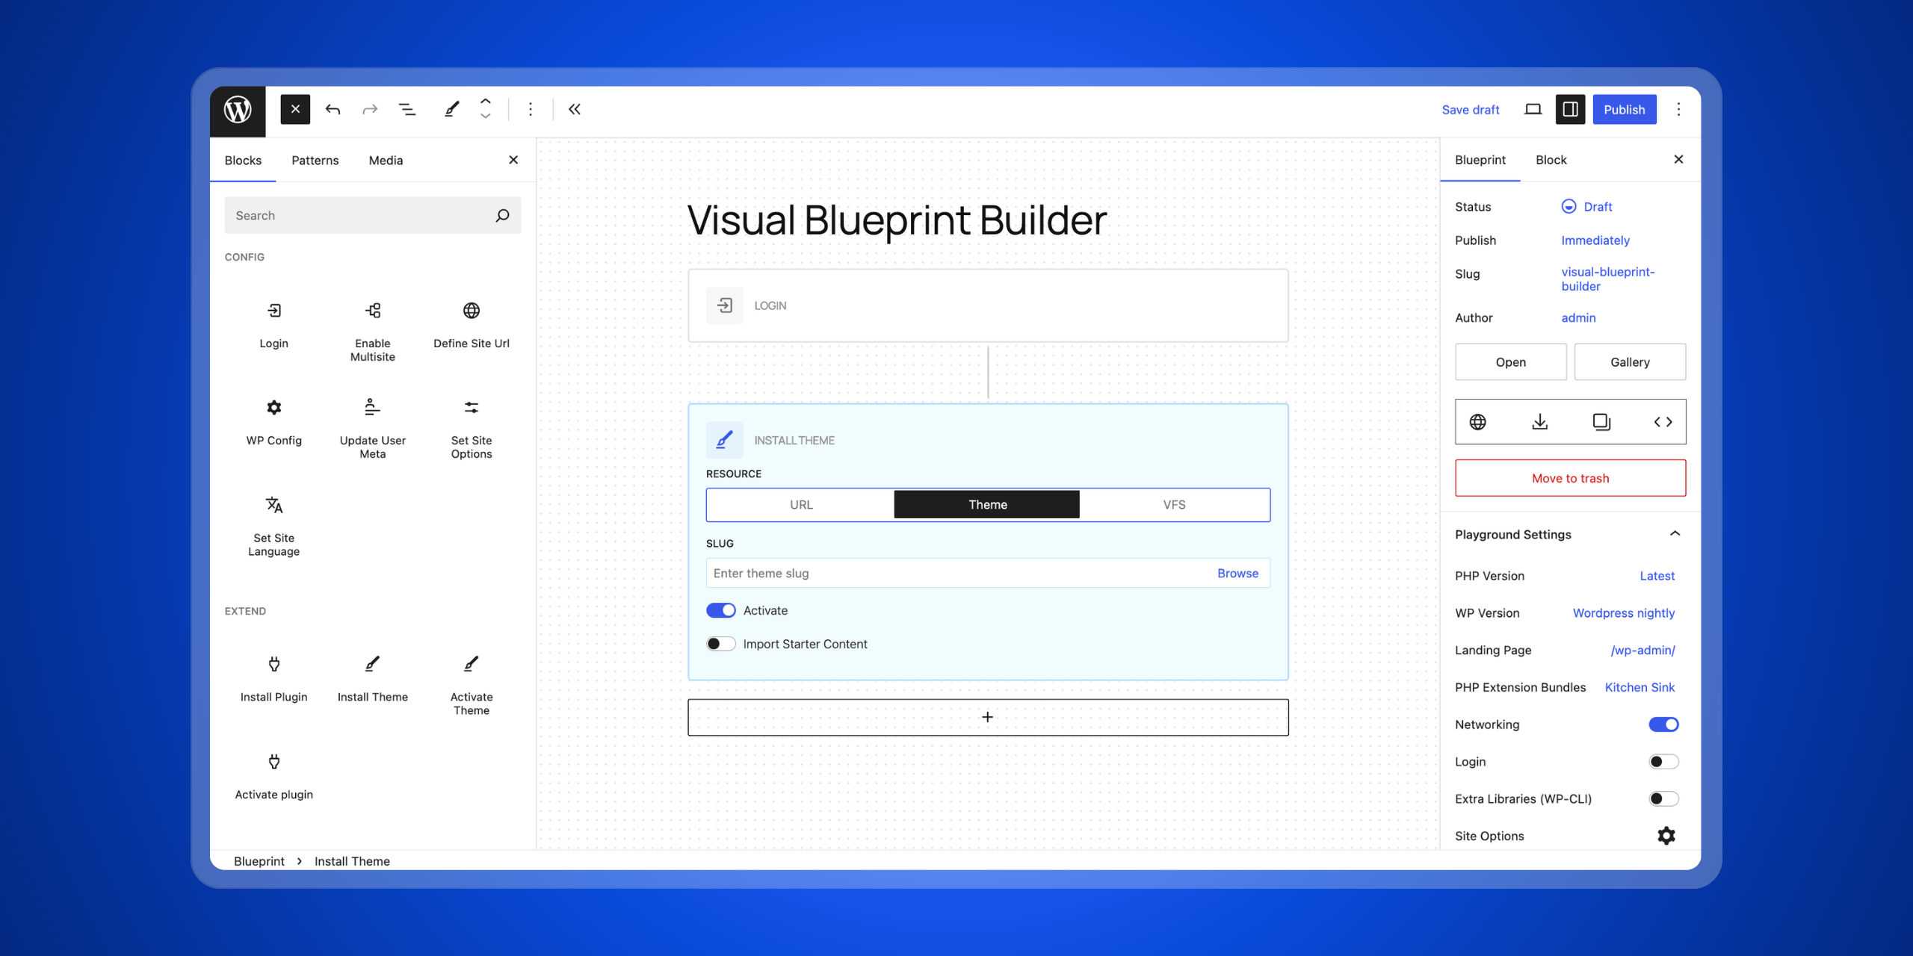The width and height of the screenshot is (1913, 956).
Task: Move block down with the down arrow
Action: tap(486, 117)
